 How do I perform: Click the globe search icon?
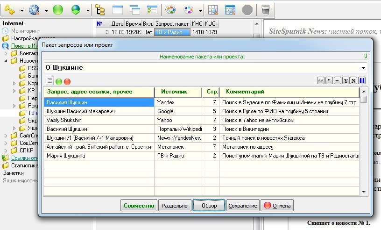(x=34, y=9)
